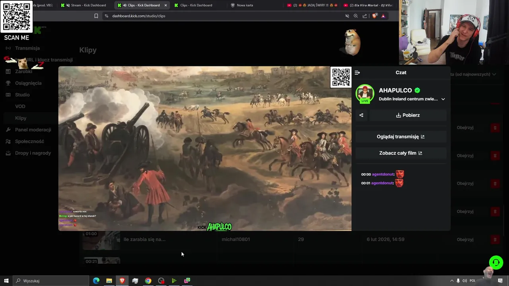Select the agentdonut message at 00:01
The image size is (509, 286).
(383, 183)
